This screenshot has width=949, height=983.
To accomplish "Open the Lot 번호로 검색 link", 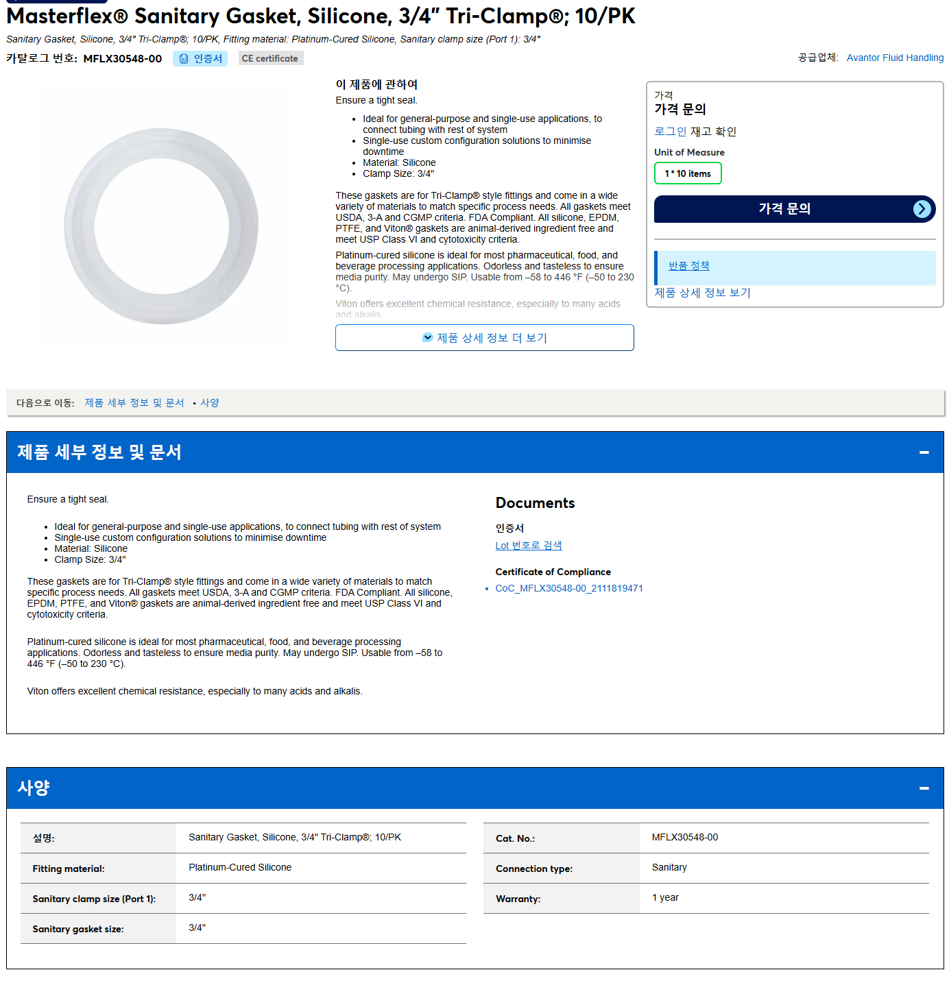I will [529, 546].
